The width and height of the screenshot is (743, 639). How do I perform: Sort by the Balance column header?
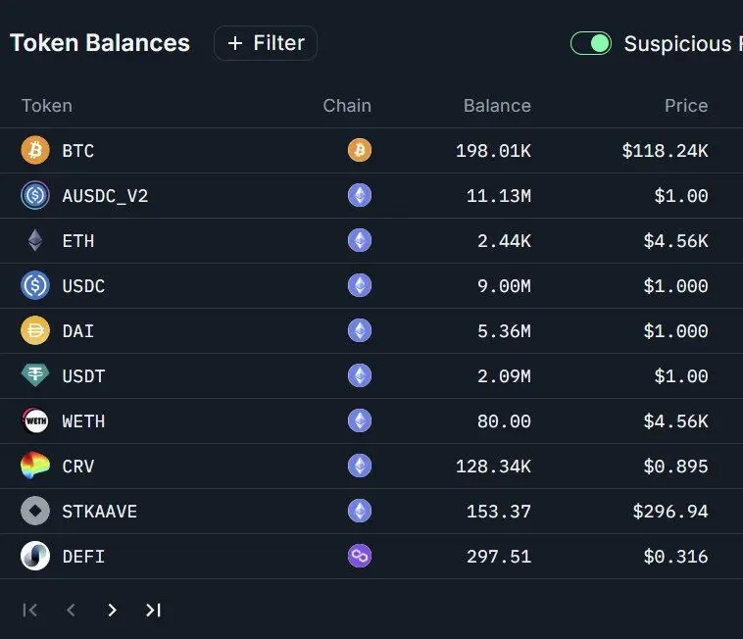[497, 106]
